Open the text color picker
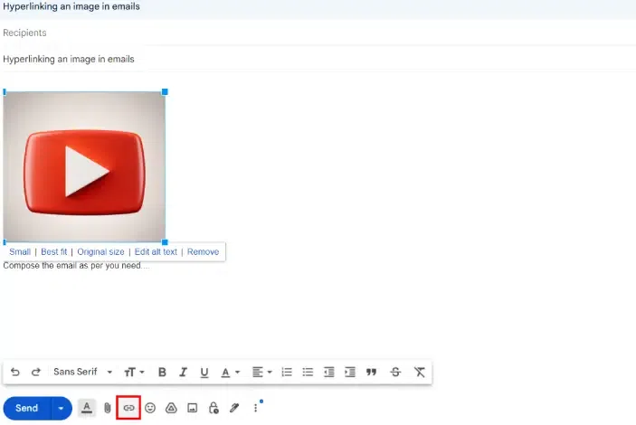 (x=230, y=373)
